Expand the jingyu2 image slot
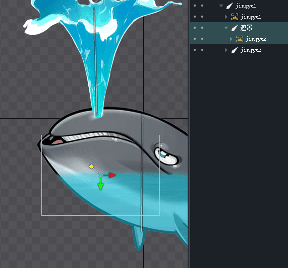The height and width of the screenshot is (268, 288). click(231, 39)
